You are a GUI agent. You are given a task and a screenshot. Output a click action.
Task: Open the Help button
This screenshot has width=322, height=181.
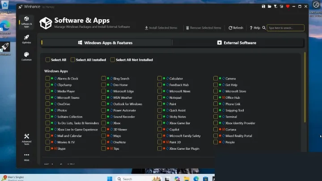click(x=255, y=28)
